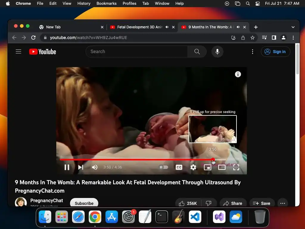This screenshot has width=305, height=229.
Task: Open Chrome profile menu
Action: (x=284, y=38)
